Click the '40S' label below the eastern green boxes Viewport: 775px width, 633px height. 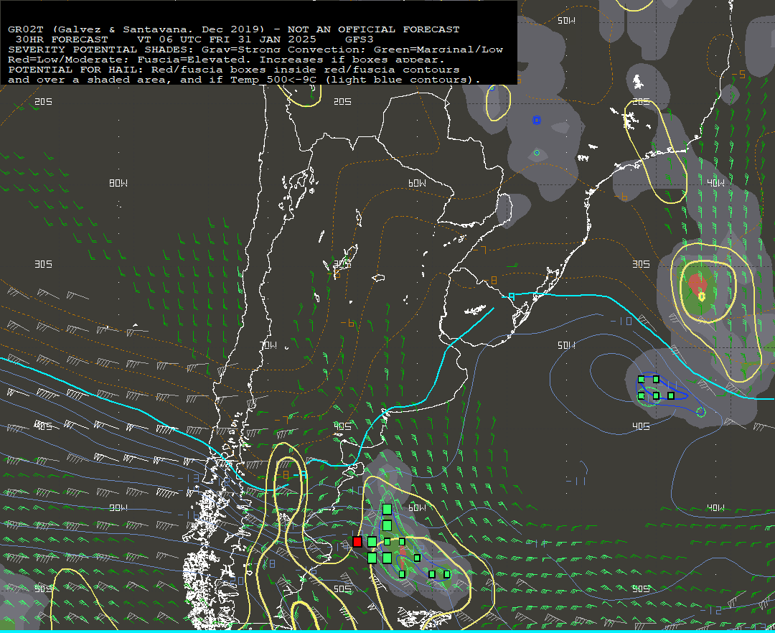pyautogui.click(x=641, y=426)
